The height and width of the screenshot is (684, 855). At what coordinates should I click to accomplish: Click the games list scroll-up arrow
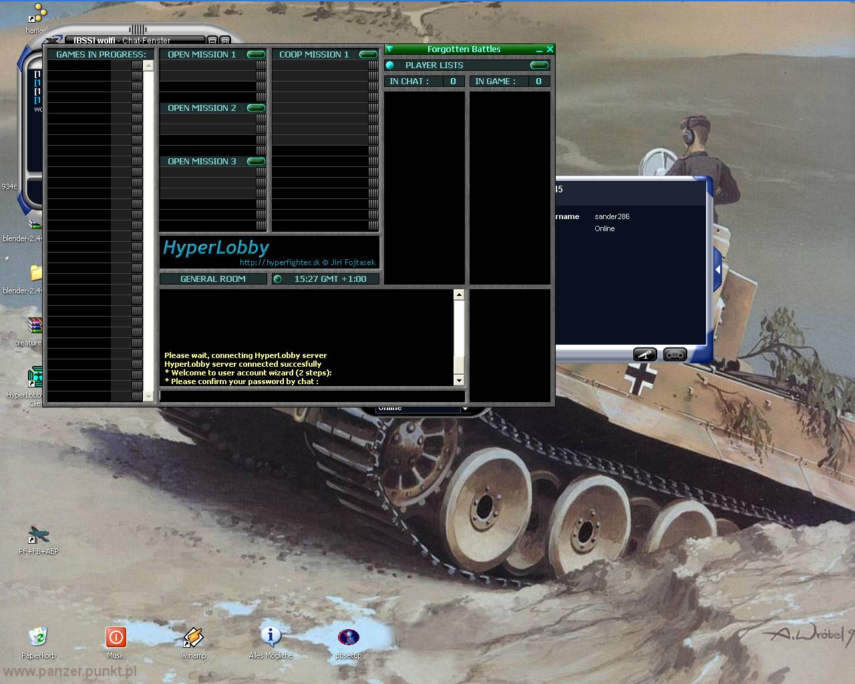pyautogui.click(x=148, y=65)
